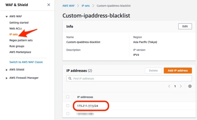The height and width of the screenshot is (120, 197).
Task: Click the IP addresses column header
Action: pos(85,97)
